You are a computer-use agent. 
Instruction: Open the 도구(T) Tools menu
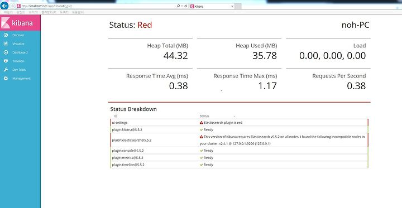[x=64, y=12]
